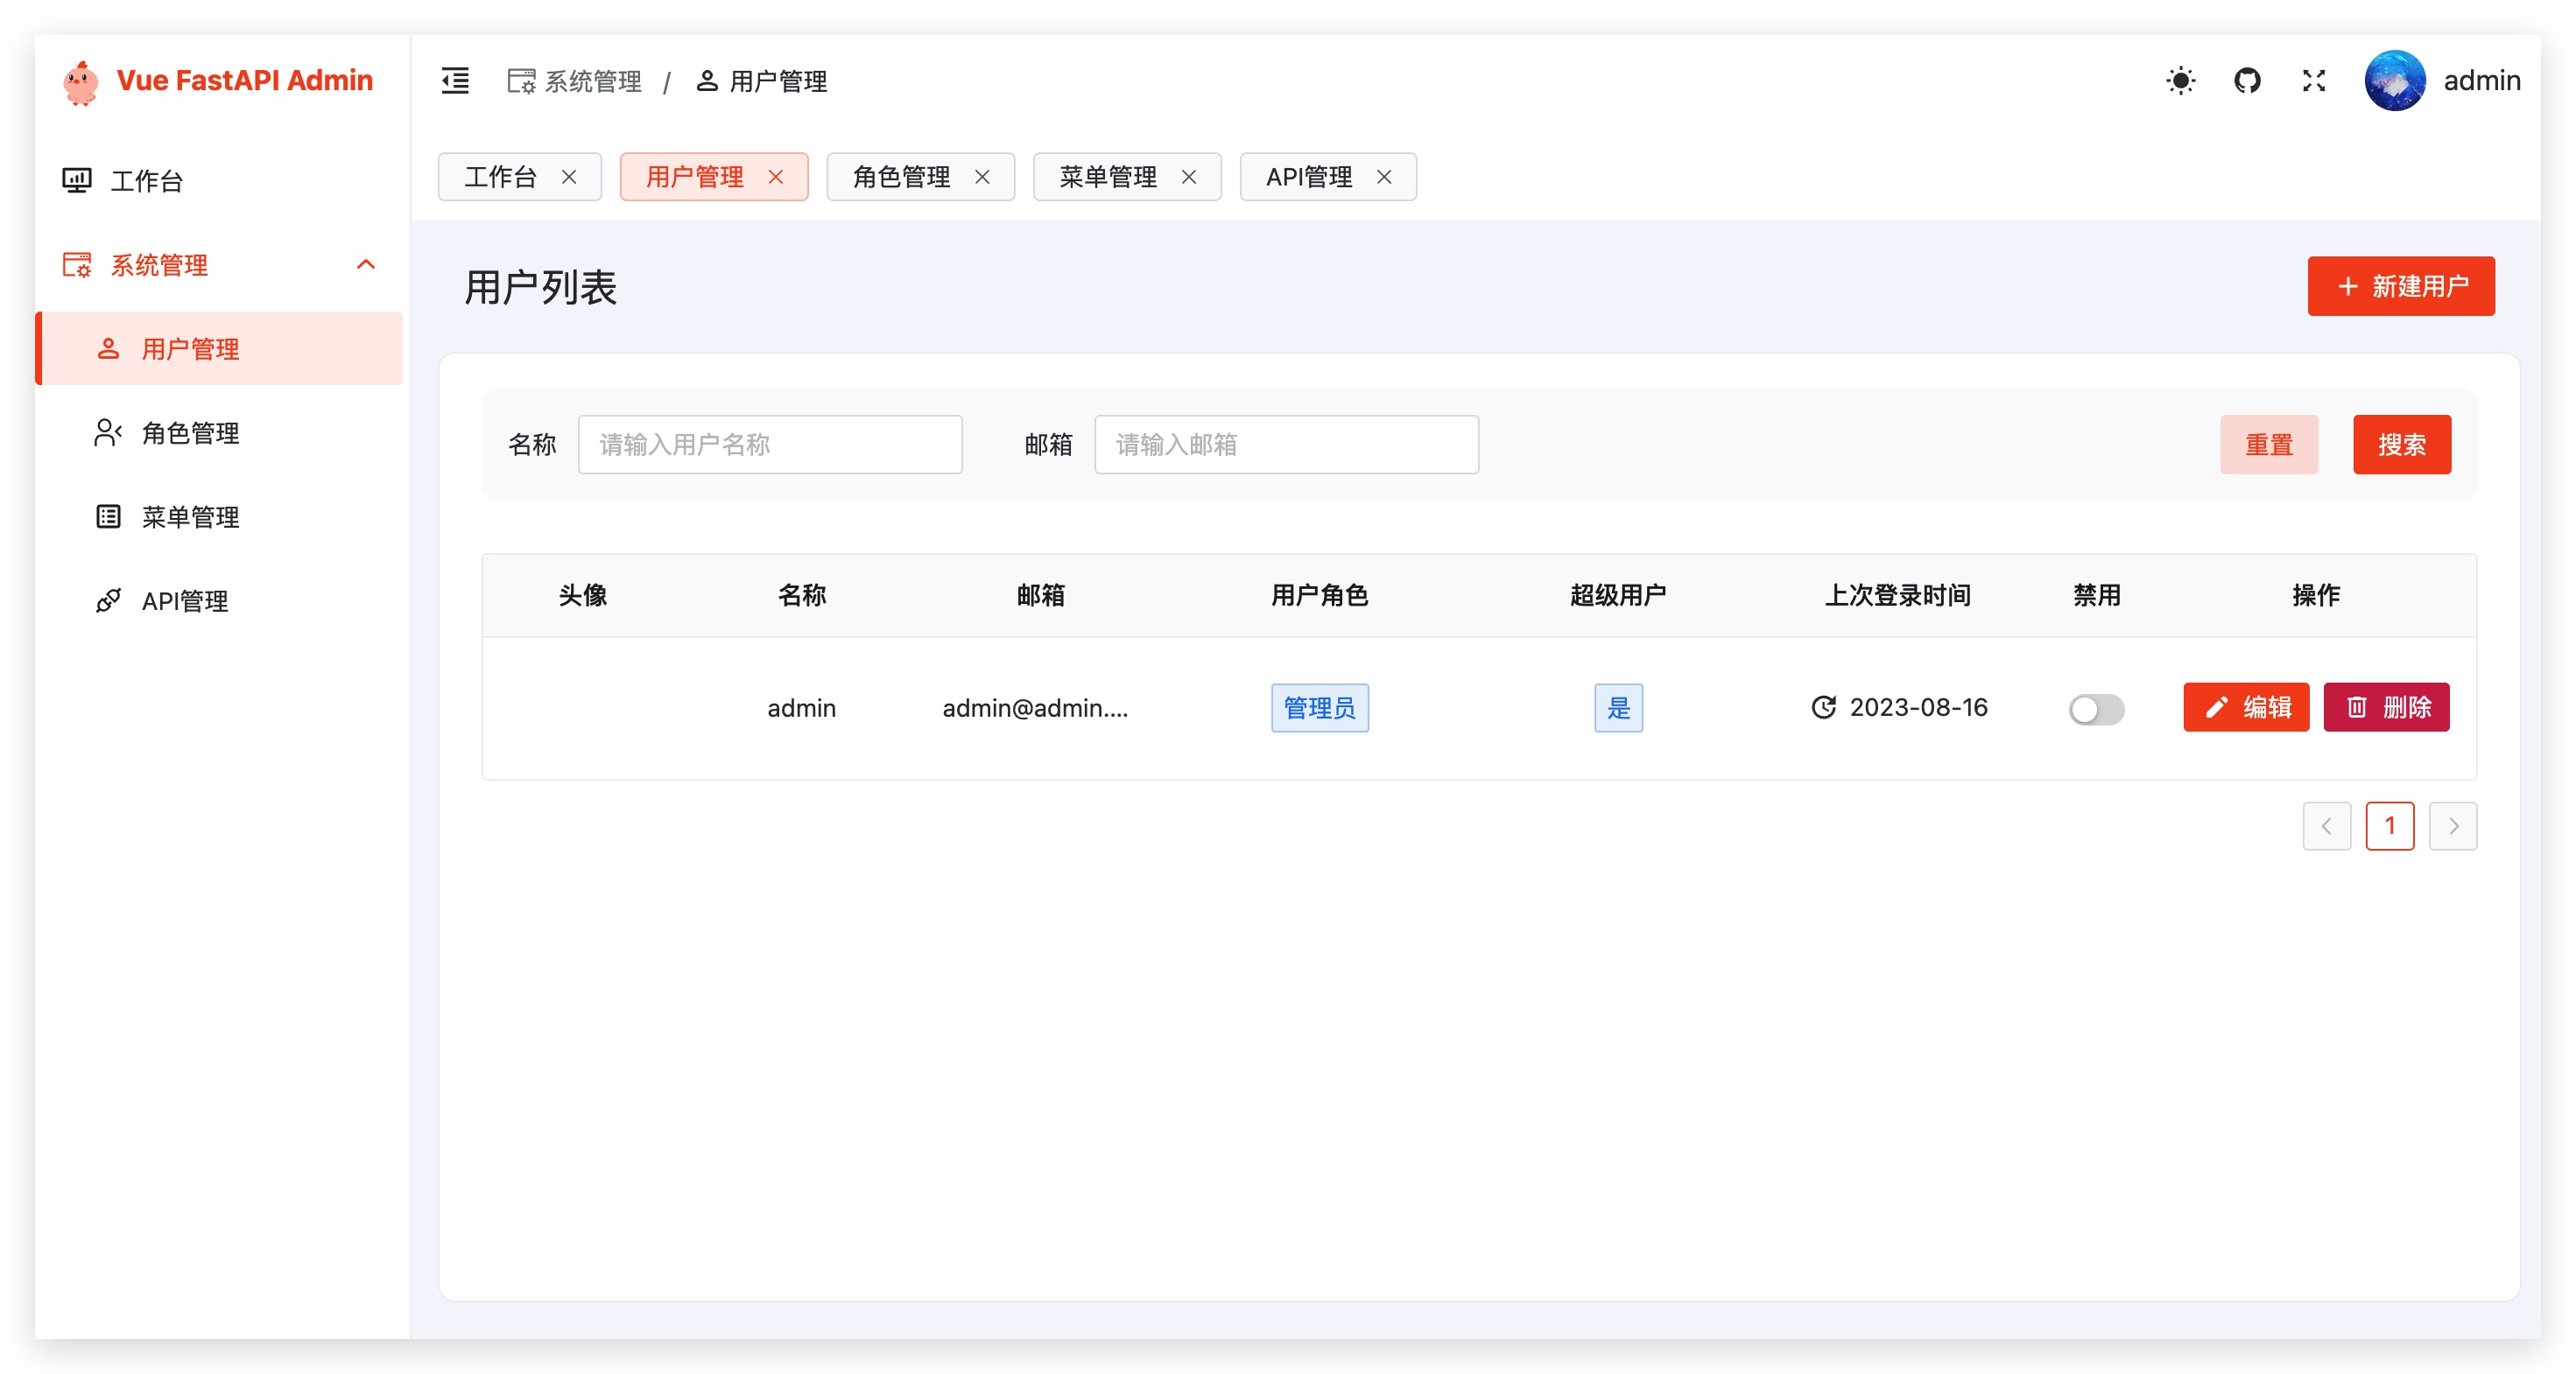Focus the 请输入用户名称 input field
This screenshot has height=1374, width=2576.
pos(770,445)
